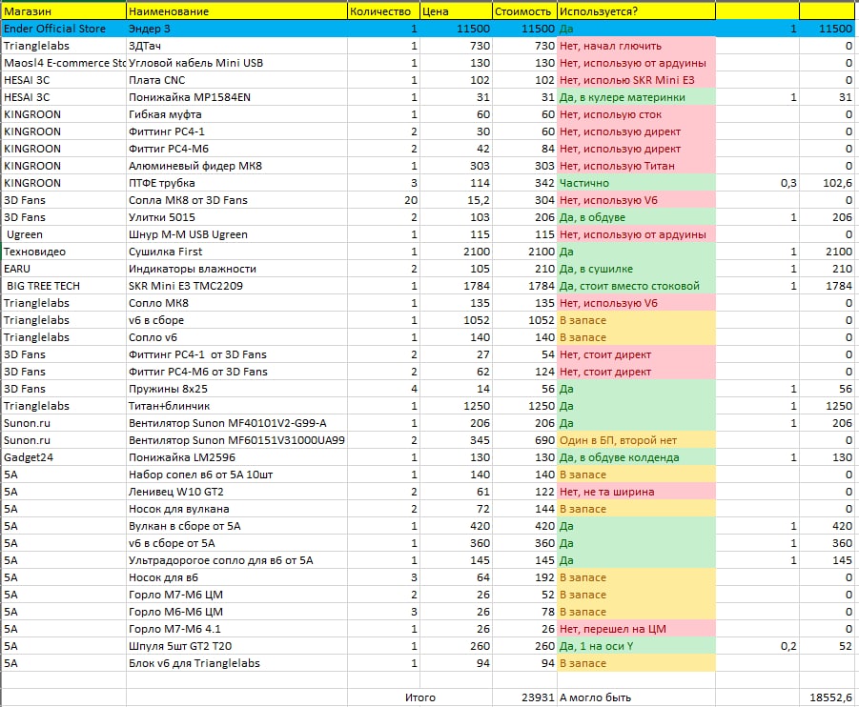Click the 'Цена' header cell

pyautogui.click(x=456, y=11)
